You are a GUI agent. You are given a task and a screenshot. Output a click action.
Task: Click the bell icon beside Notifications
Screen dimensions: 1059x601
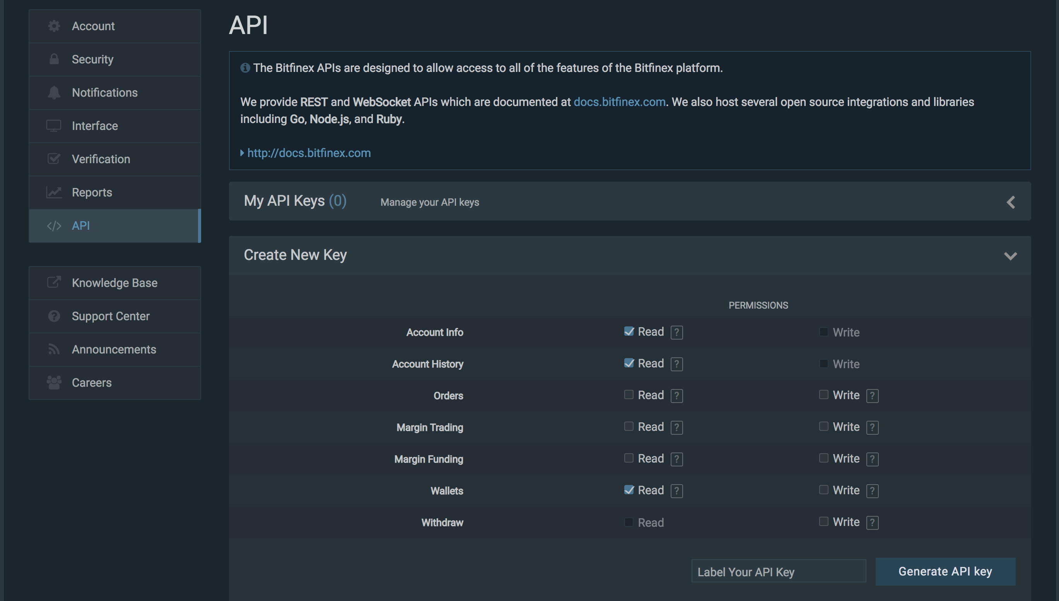coord(54,92)
